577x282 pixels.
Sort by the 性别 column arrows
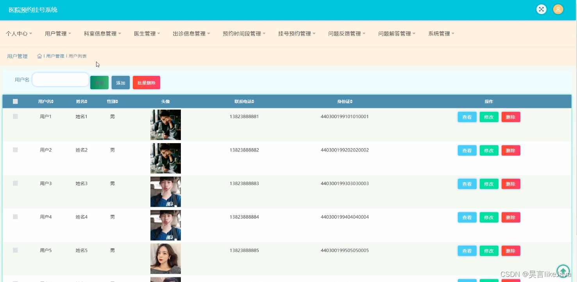116,102
